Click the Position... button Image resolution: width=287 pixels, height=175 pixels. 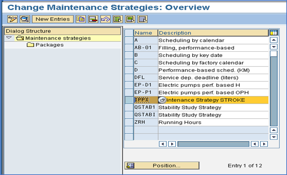tap(162, 165)
